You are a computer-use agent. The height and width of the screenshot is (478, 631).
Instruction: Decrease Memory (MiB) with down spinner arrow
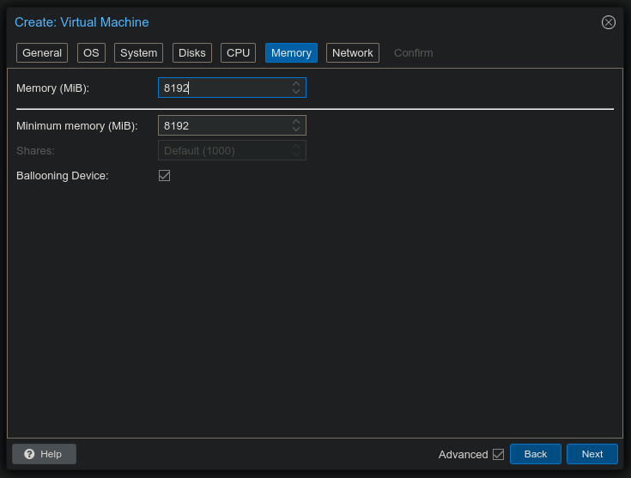pyautogui.click(x=296, y=92)
